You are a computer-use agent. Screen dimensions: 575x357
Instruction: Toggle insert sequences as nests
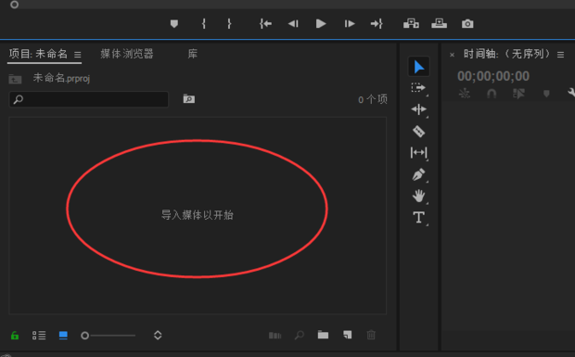click(x=465, y=94)
